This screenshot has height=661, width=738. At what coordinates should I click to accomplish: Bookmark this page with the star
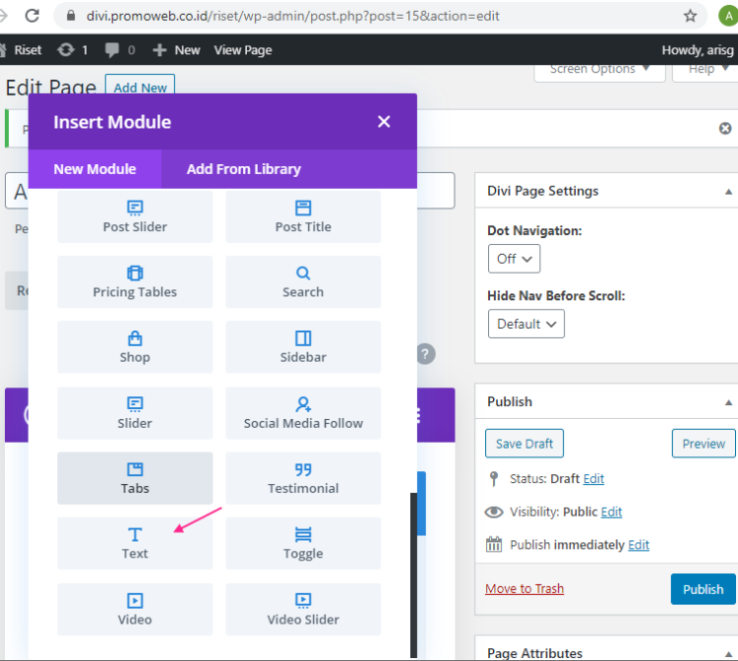(690, 16)
